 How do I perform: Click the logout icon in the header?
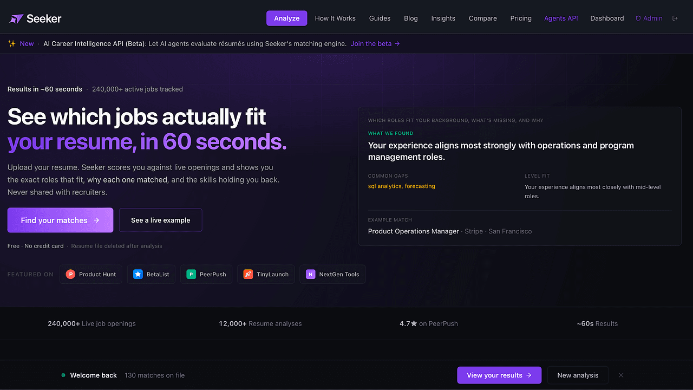click(x=675, y=18)
